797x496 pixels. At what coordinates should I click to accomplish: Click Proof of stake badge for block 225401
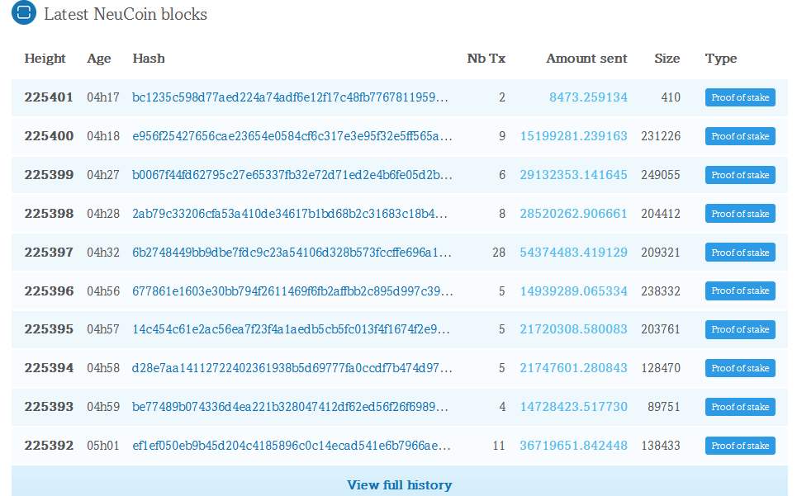740,97
